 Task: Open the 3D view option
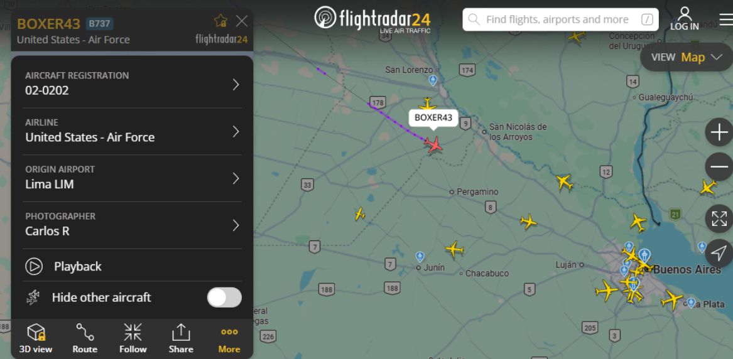tap(36, 338)
